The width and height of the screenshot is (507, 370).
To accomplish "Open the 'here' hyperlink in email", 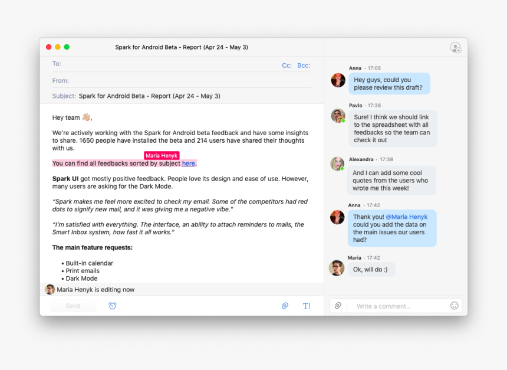I will click(x=189, y=163).
